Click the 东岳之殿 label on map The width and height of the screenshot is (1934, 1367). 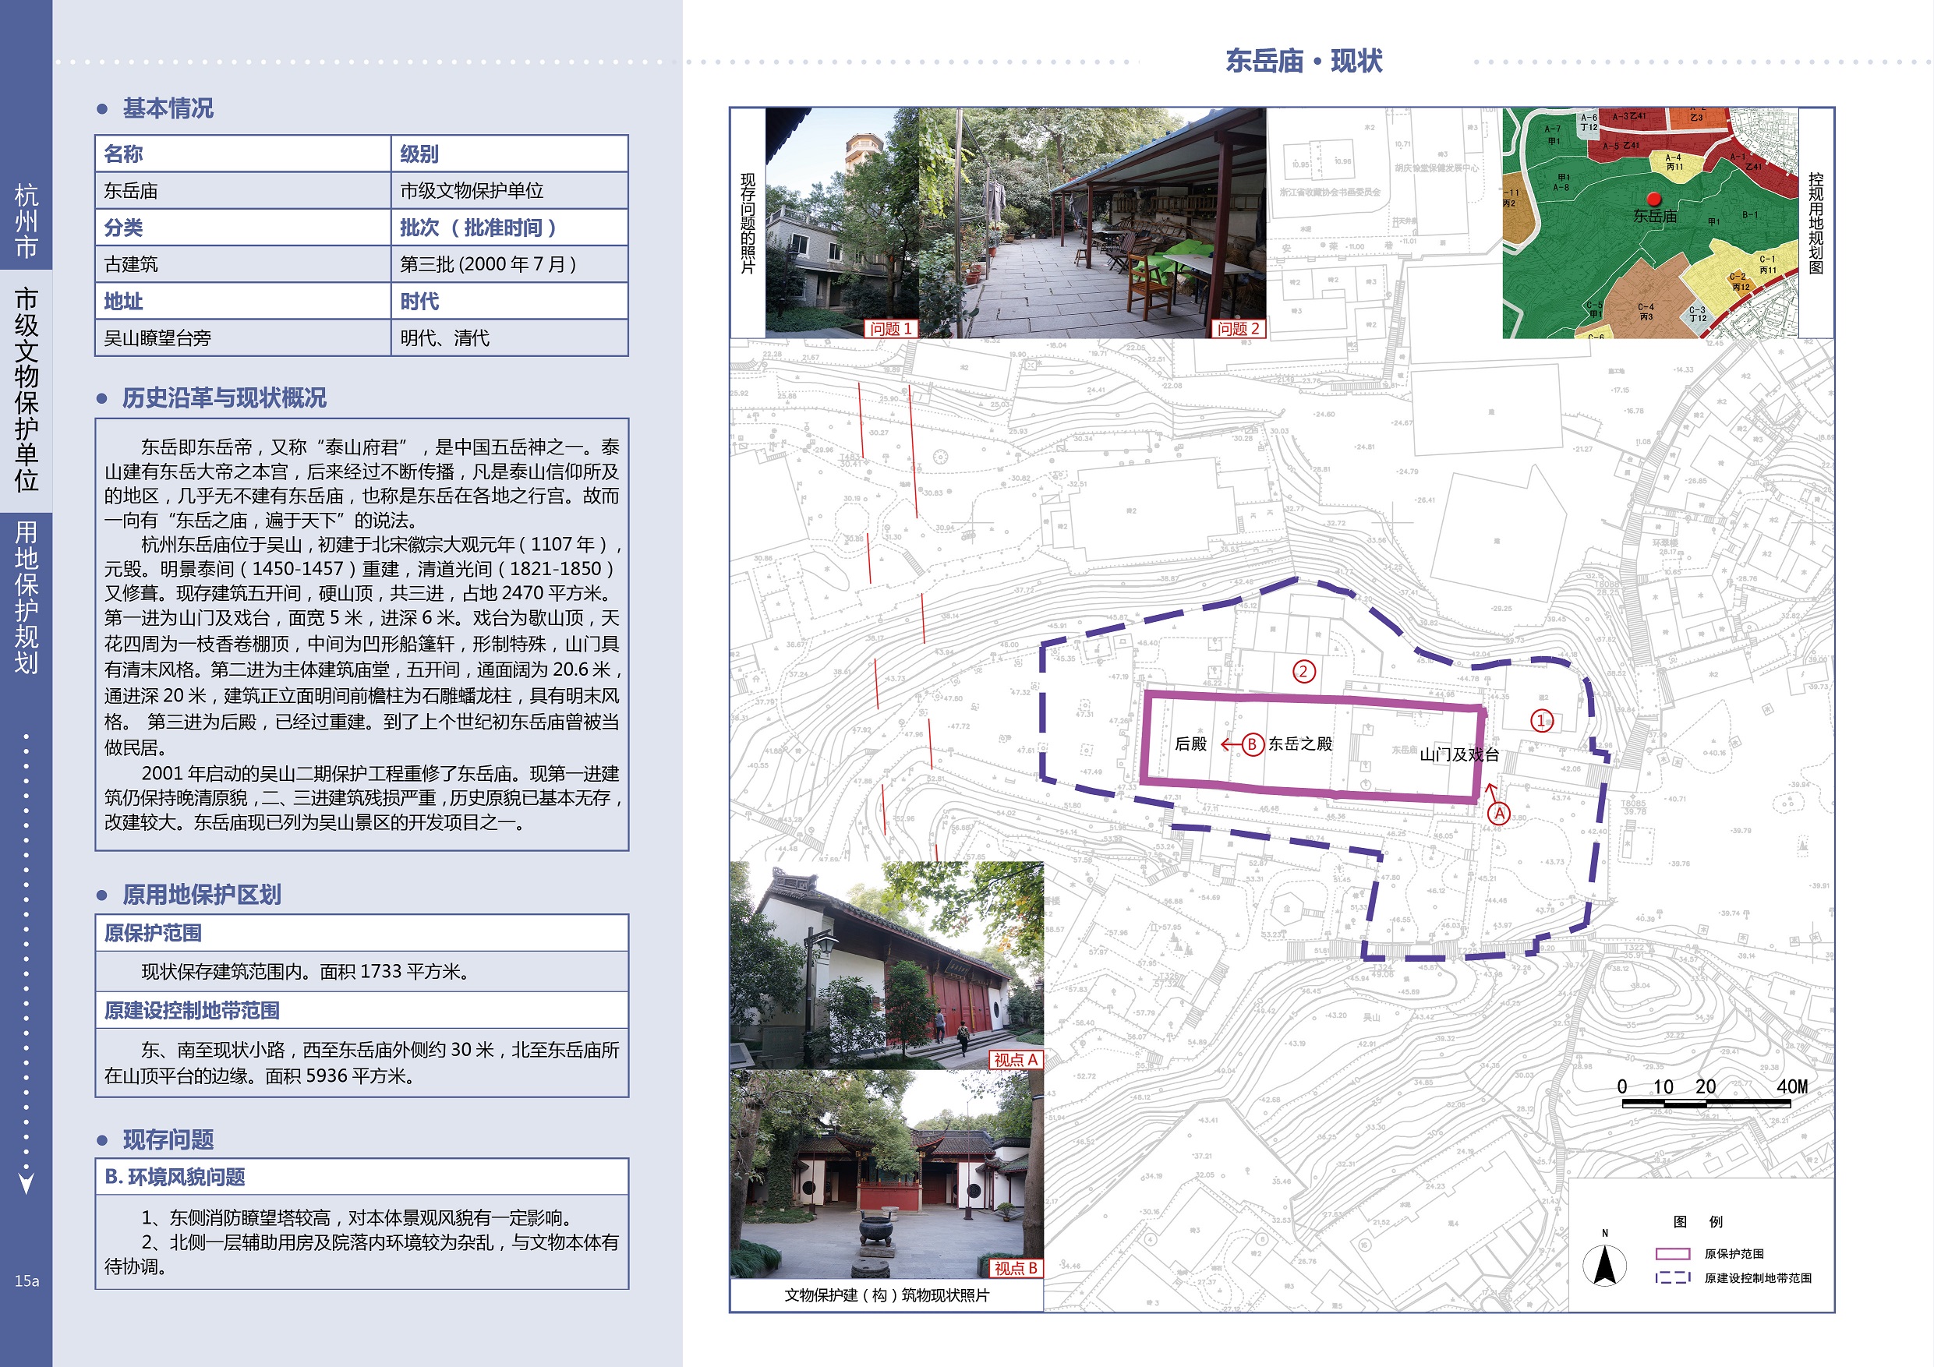coord(1299,744)
